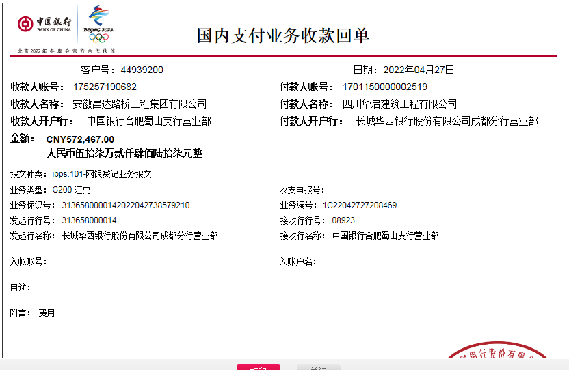
Task: Click the Bank of China logo
Action: 44,25
